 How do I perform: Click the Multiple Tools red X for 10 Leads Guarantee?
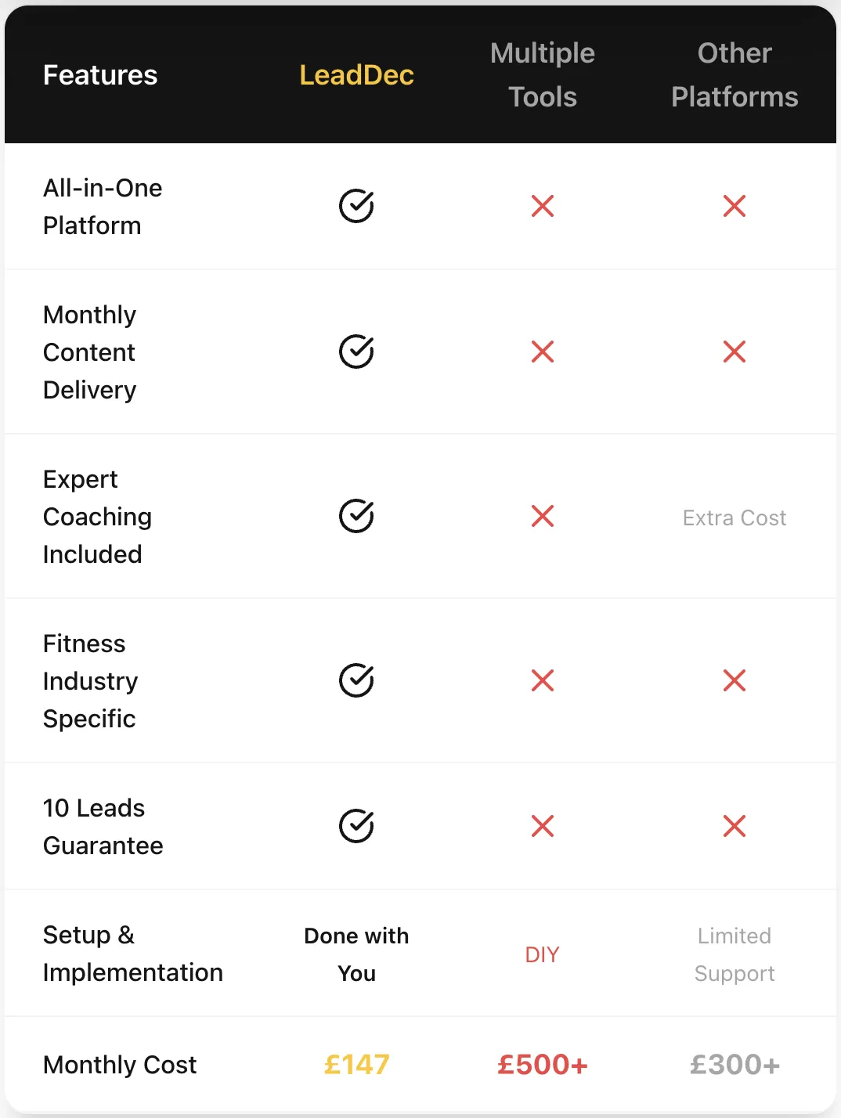coord(543,826)
